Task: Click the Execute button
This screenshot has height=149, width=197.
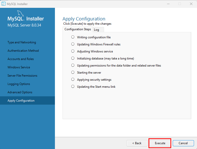Action: (x=160, y=143)
